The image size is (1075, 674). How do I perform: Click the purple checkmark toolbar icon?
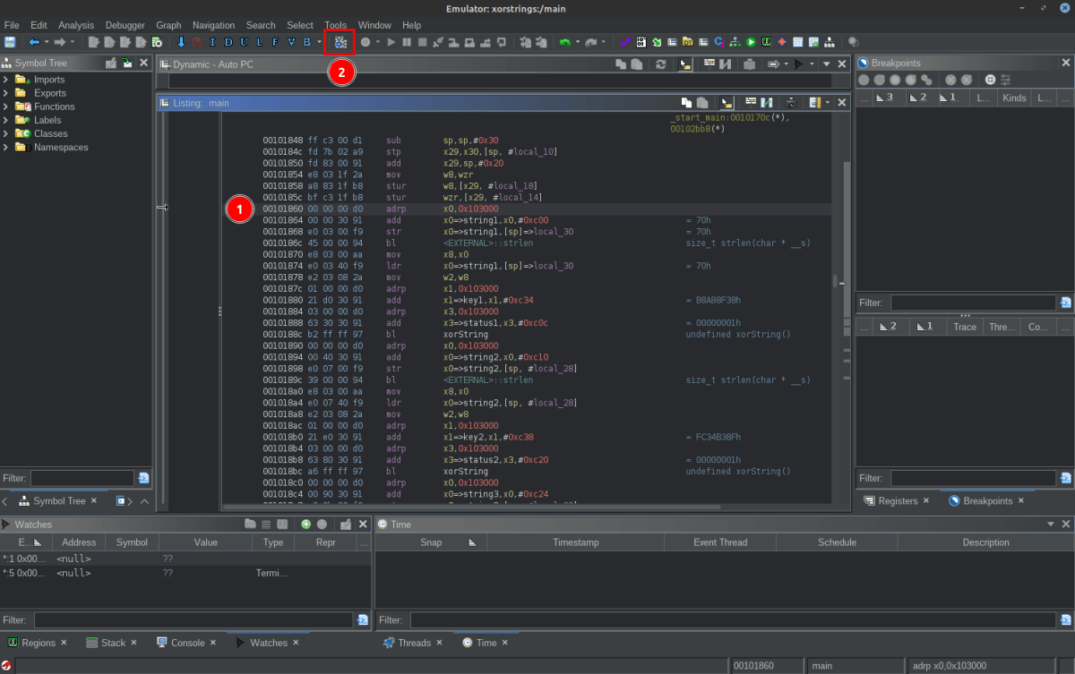pos(625,42)
